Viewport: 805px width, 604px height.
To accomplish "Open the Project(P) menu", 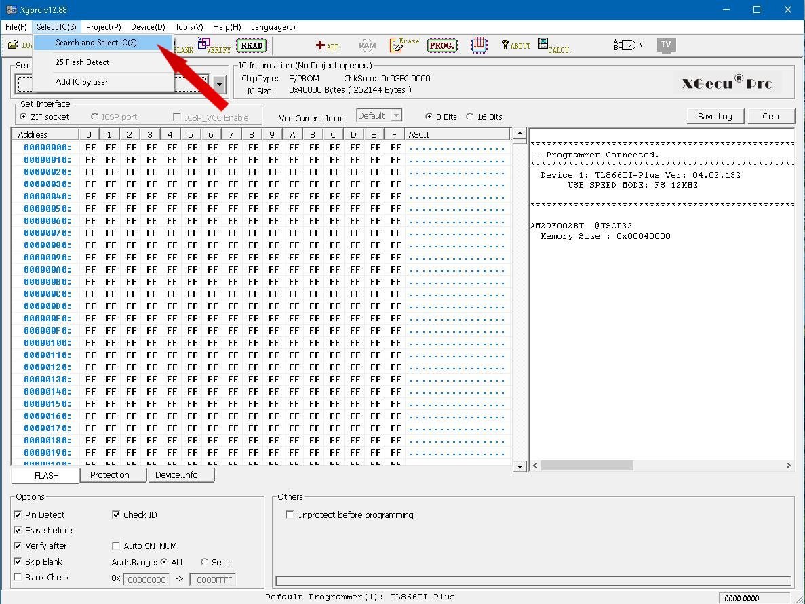I will (104, 27).
